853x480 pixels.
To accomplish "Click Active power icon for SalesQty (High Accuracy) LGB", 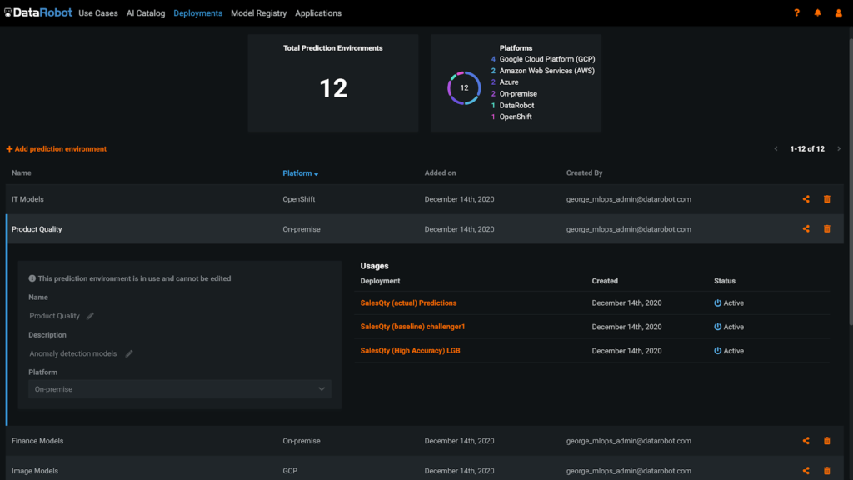I will pos(717,351).
